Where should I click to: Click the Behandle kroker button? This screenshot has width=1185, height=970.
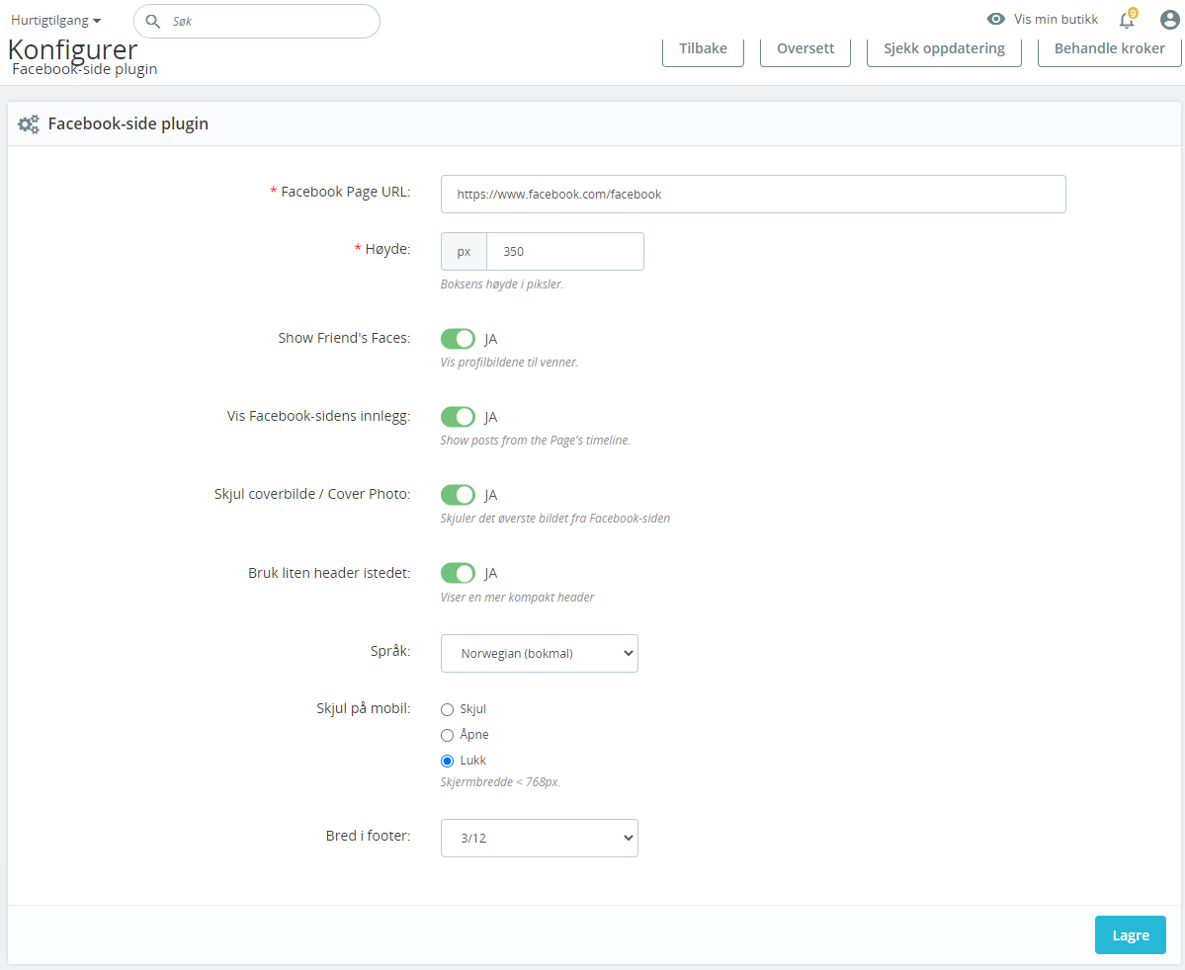pos(1109,49)
